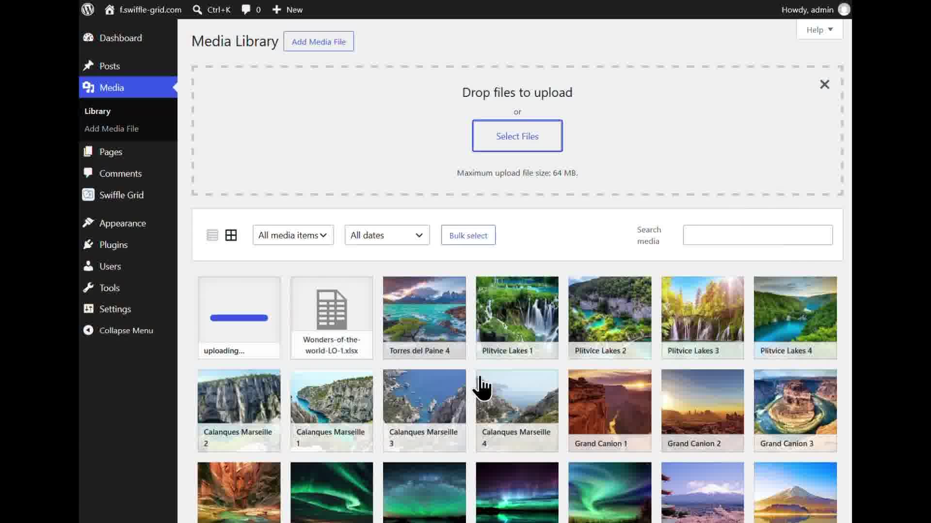Select the Grand Canion 1 thumbnail
The width and height of the screenshot is (931, 523).
(610, 411)
